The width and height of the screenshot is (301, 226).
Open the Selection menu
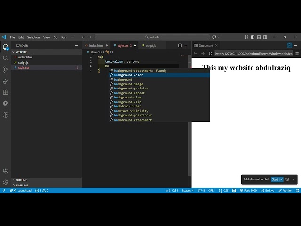pyautogui.click(x=33, y=37)
